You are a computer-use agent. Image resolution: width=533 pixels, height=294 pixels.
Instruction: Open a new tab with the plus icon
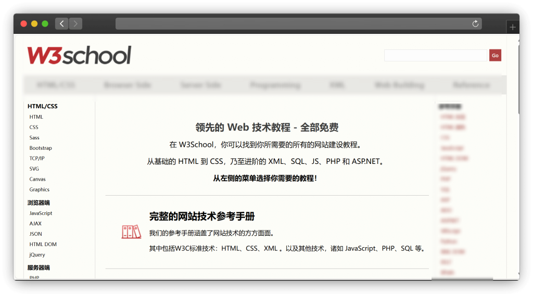tap(513, 27)
